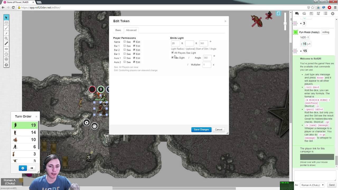This screenshot has width=338, height=190.
Task: Click the light radius input field
Action: pos(175,43)
